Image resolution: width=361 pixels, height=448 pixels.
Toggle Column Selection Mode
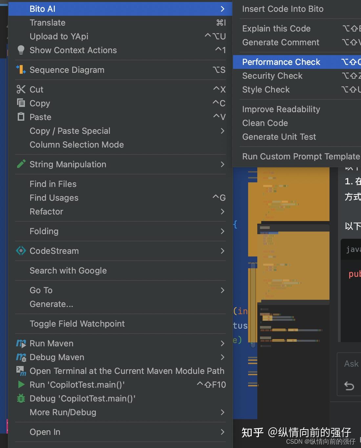tap(76, 145)
